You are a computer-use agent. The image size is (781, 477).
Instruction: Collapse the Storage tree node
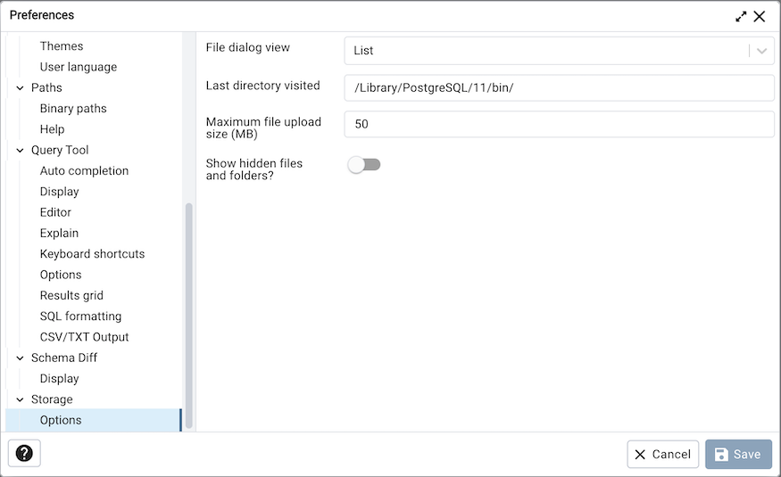click(x=20, y=400)
